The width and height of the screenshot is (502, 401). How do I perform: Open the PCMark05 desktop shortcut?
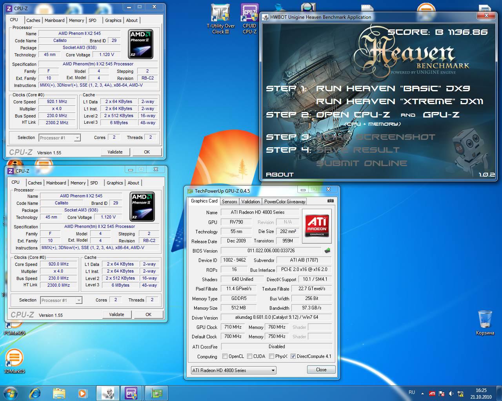click(14, 327)
